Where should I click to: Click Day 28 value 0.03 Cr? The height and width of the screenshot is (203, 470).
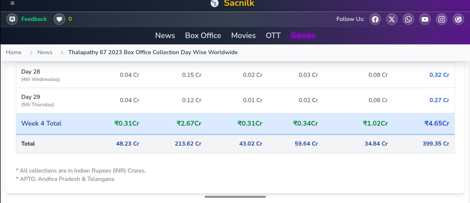tap(308, 75)
